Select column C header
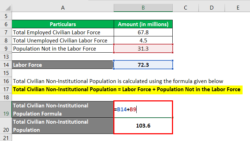Screen dimensions: 250x141 coord(185,8)
